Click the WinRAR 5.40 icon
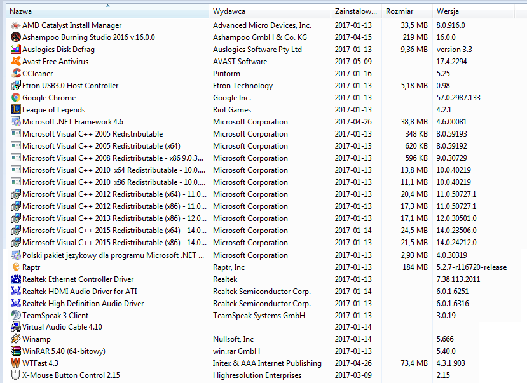The image size is (527, 383). pyautogui.click(x=16, y=351)
